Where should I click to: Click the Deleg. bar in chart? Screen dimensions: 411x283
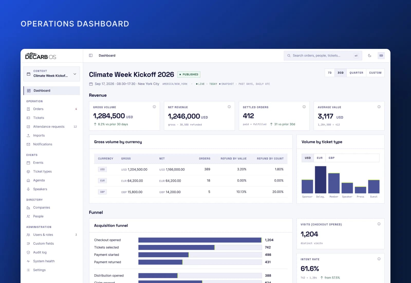pyautogui.click(x=321, y=180)
